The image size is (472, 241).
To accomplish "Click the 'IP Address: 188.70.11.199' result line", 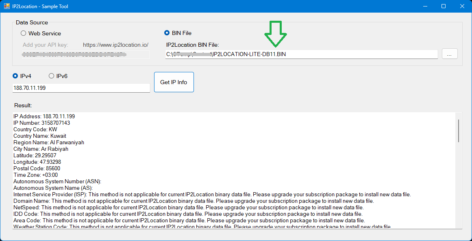I will [44, 116].
